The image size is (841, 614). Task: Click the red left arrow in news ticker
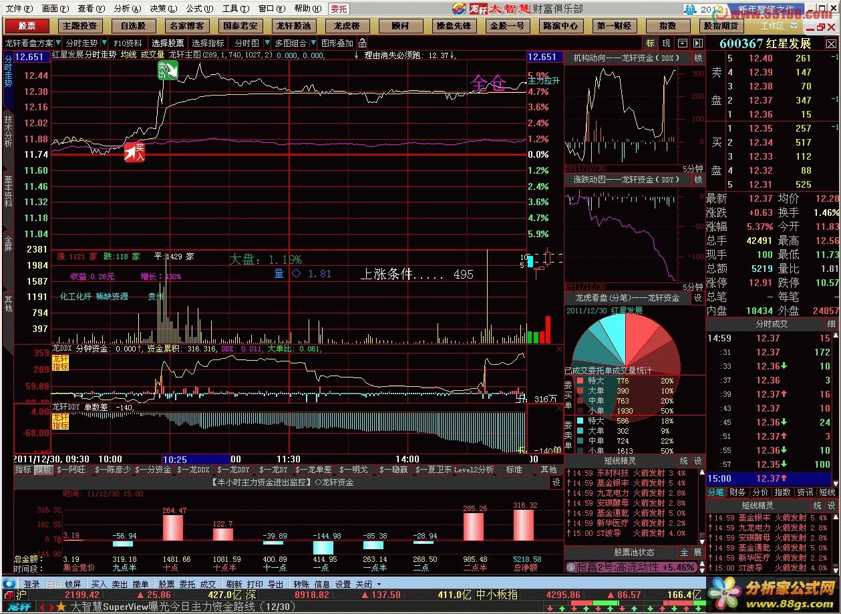pyautogui.click(x=43, y=607)
